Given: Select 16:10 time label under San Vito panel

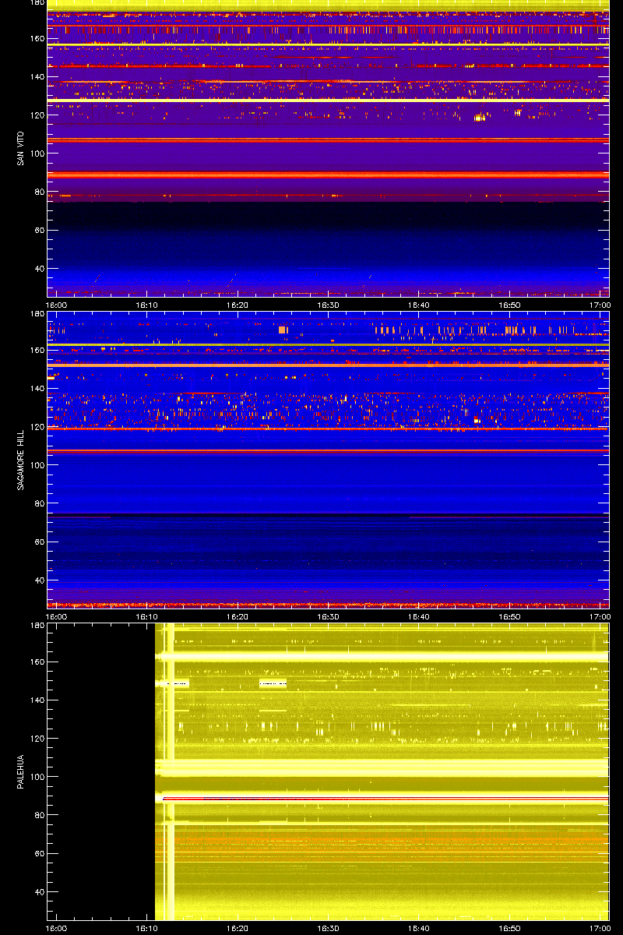Looking at the screenshot, I should (x=147, y=305).
